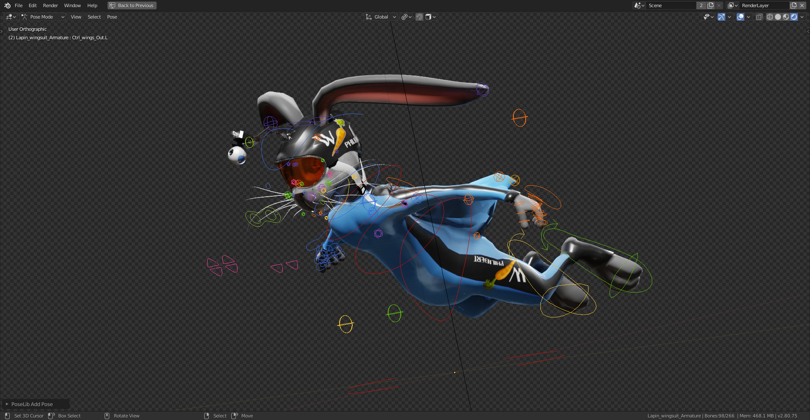The height and width of the screenshot is (420, 810).
Task: Click the delete scene X icon
Action: click(719, 5)
